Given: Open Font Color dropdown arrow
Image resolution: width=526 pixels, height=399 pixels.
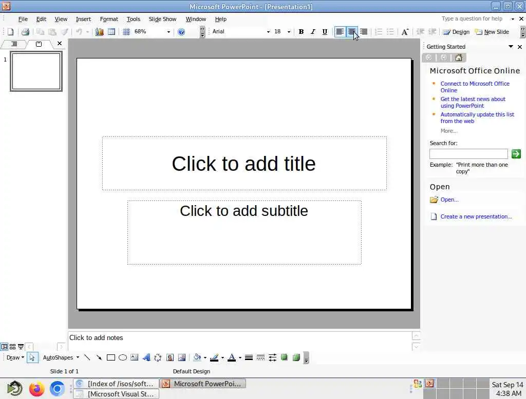Looking at the screenshot, I should pyautogui.click(x=240, y=357).
